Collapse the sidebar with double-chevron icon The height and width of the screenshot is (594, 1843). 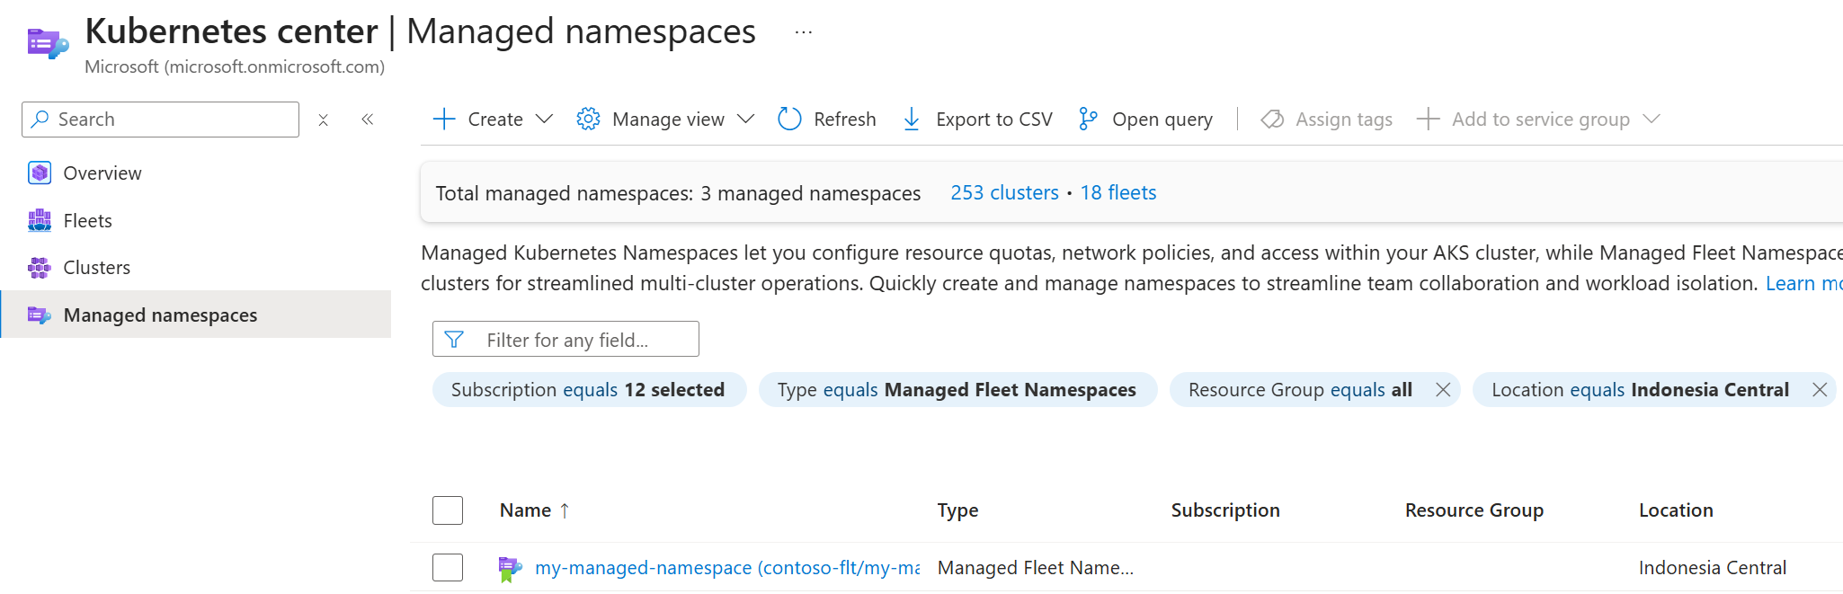(x=367, y=120)
